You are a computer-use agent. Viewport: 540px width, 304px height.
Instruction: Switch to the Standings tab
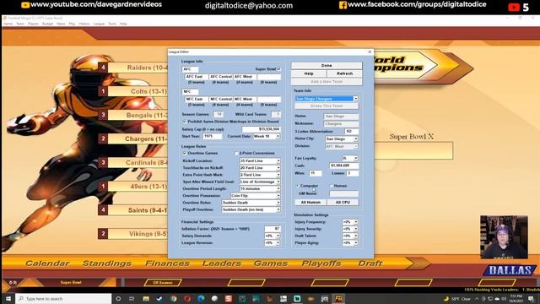point(107,263)
